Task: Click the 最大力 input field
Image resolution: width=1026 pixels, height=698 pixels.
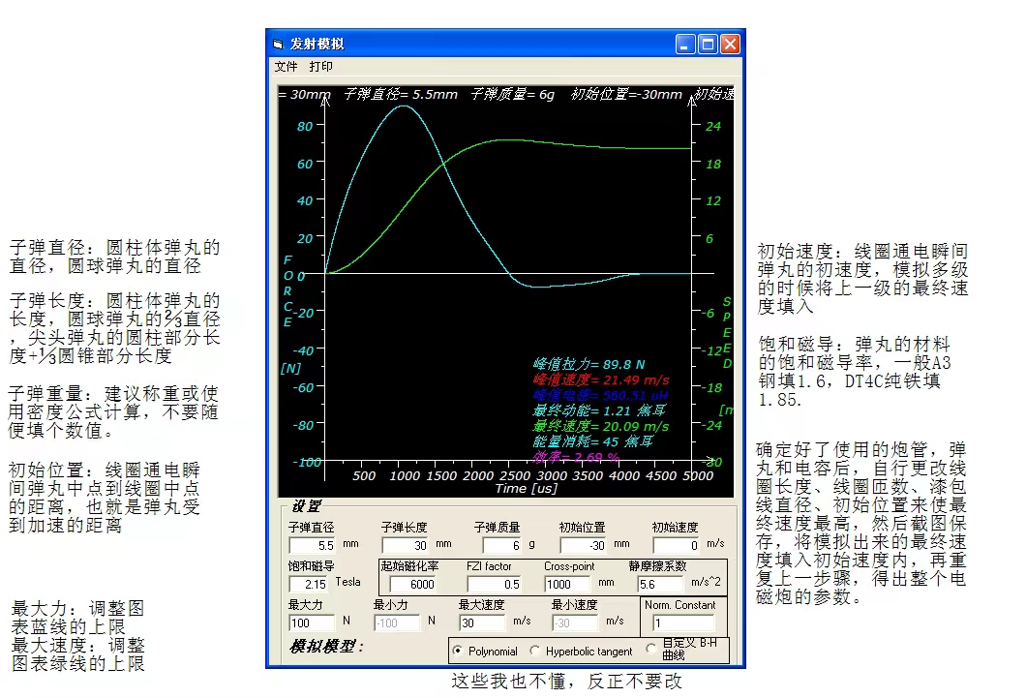Action: pyautogui.click(x=312, y=622)
